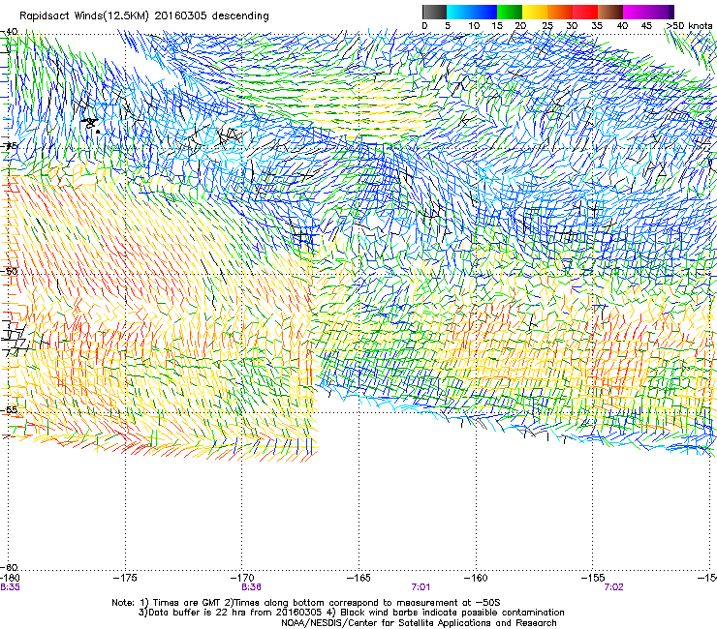Click the -175 longitude axis label
This screenshot has height=629, width=717.
pos(125,578)
